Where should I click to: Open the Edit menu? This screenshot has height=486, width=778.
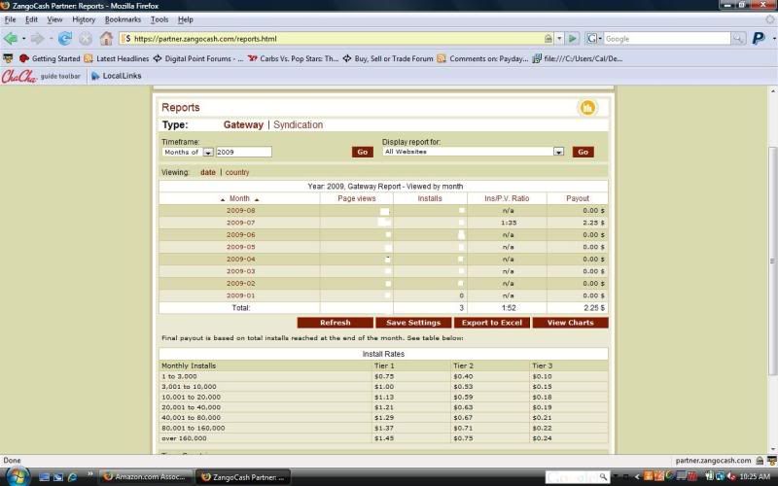pos(31,19)
